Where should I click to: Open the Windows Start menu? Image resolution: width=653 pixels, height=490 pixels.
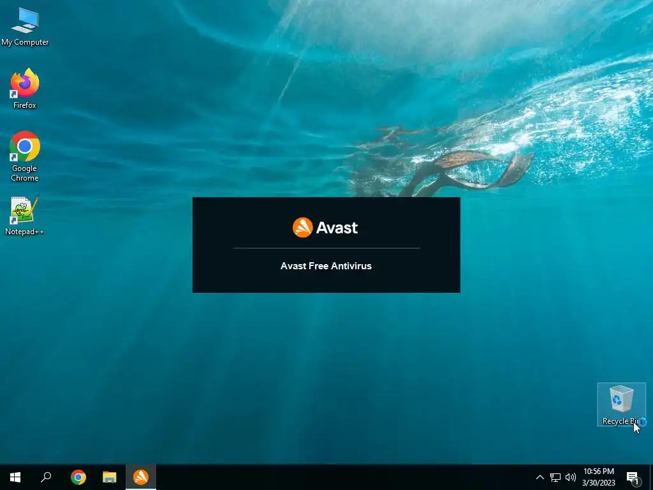tap(15, 477)
